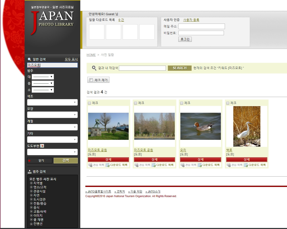Open 상세 for the 오리 photo
The height and width of the screenshot is (229, 287).
(x=201, y=159)
